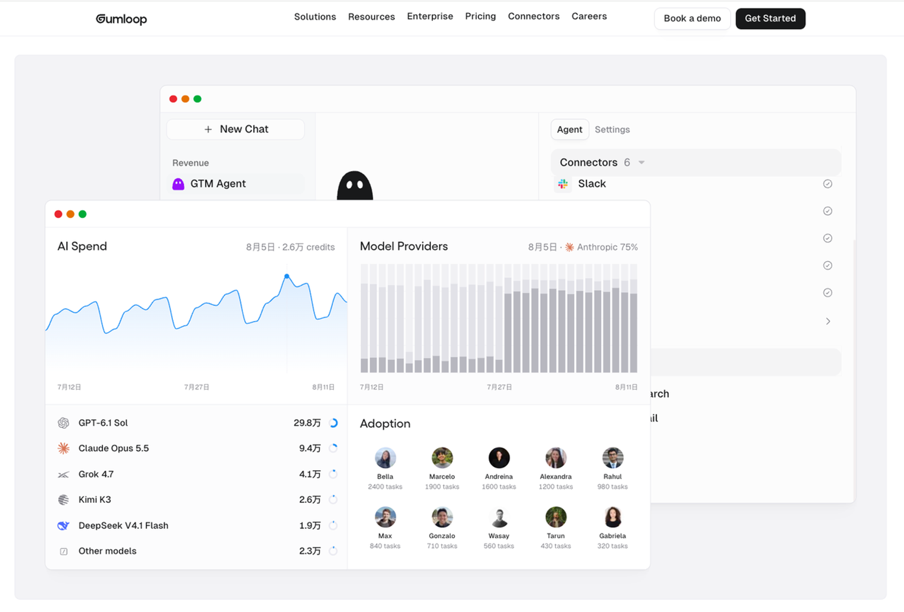Select Bella's avatar in Adoption
The width and height of the screenshot is (904, 612).
[385, 458]
